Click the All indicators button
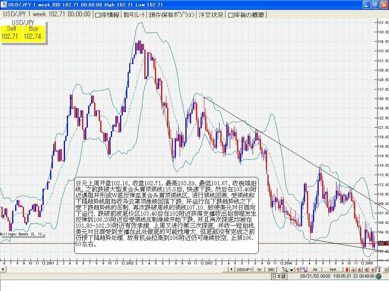The image size is (389, 291). [x=315, y=269]
